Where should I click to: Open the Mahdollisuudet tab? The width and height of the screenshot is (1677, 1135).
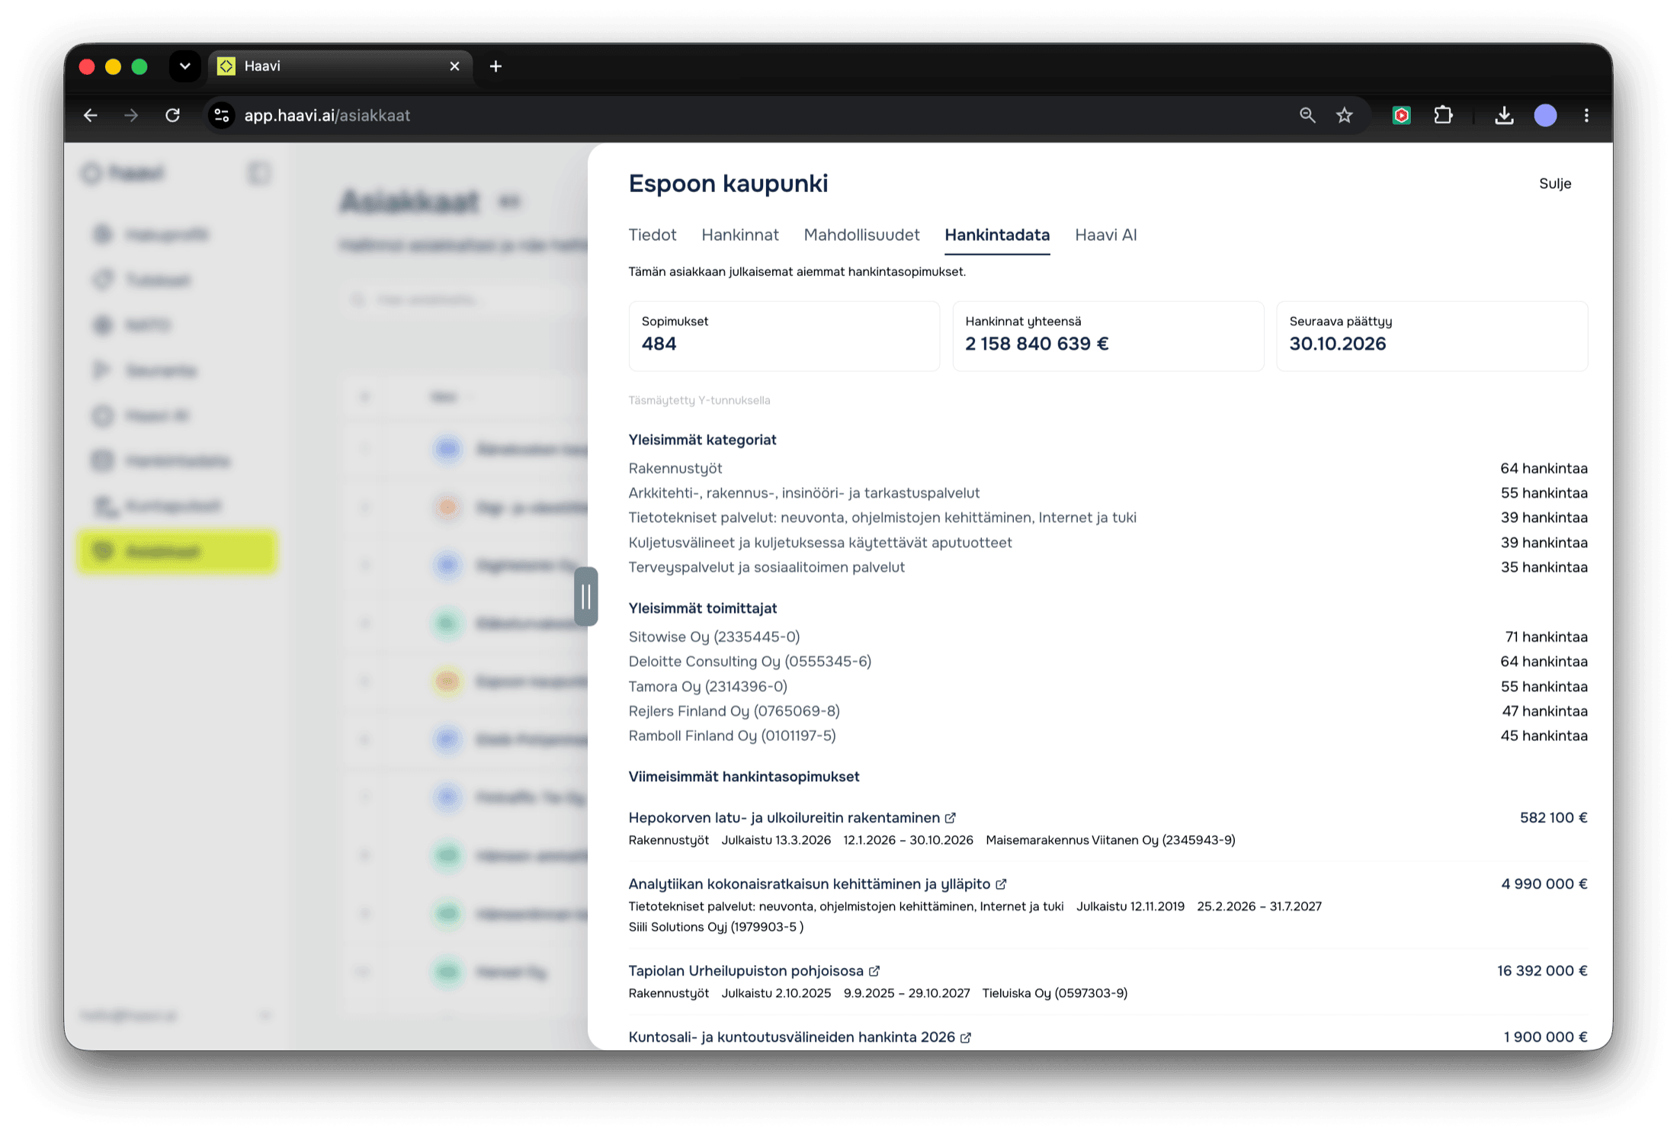pyautogui.click(x=861, y=235)
